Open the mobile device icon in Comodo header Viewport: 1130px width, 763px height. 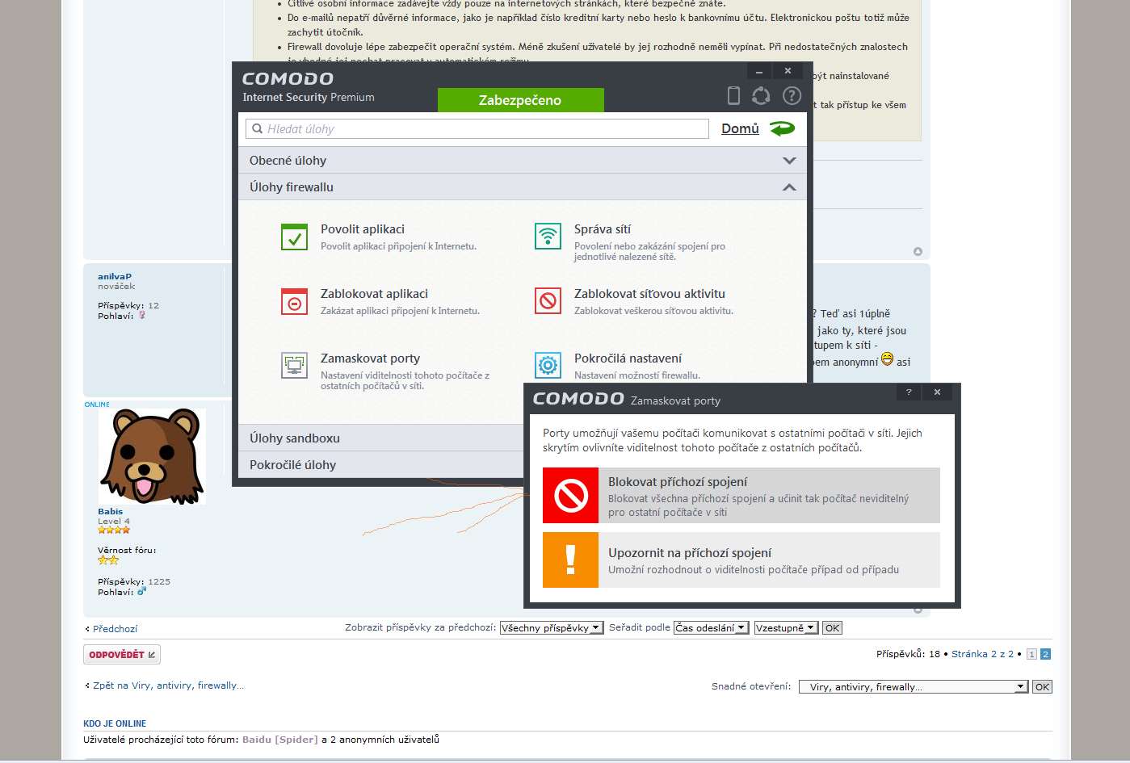pos(733,96)
